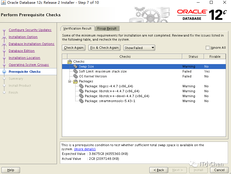The height and width of the screenshot is (174, 231).
Task: Switch to the Fixup Result tab
Action: 107,28
